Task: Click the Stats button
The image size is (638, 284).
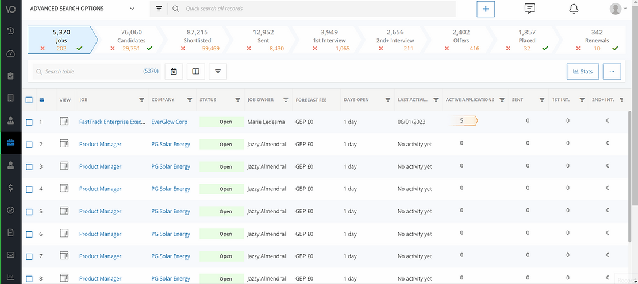Action: click(582, 71)
